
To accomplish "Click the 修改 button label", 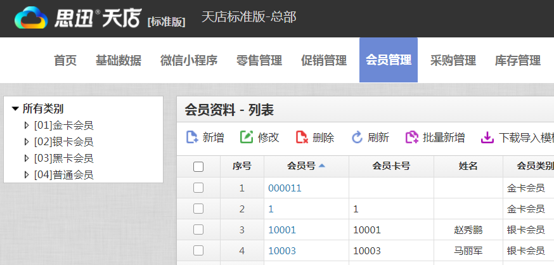I will click(x=269, y=137).
